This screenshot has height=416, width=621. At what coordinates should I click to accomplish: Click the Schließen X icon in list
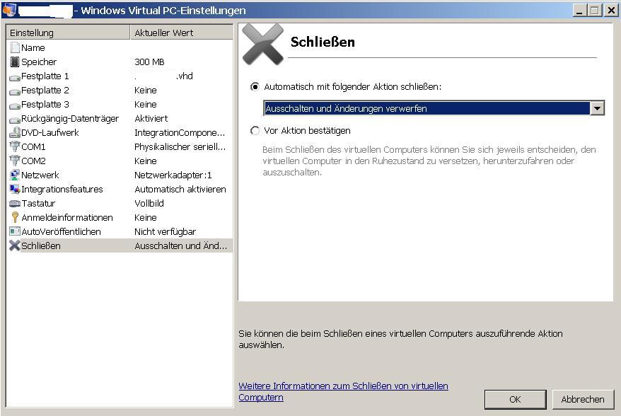click(15, 245)
